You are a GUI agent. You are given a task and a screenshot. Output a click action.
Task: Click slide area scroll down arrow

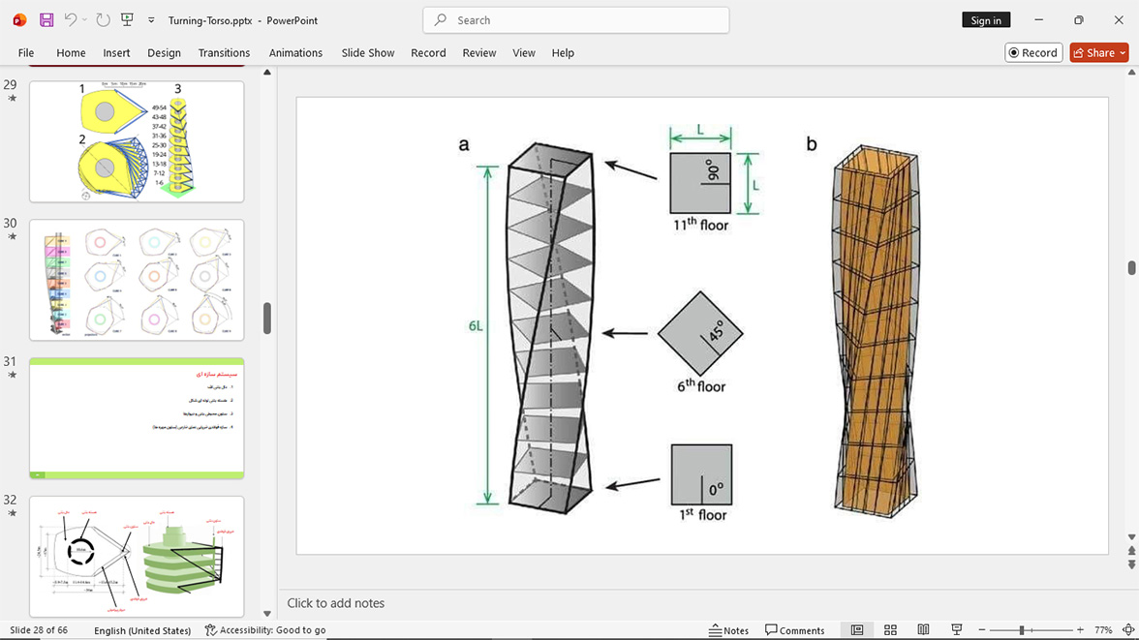(x=1131, y=537)
